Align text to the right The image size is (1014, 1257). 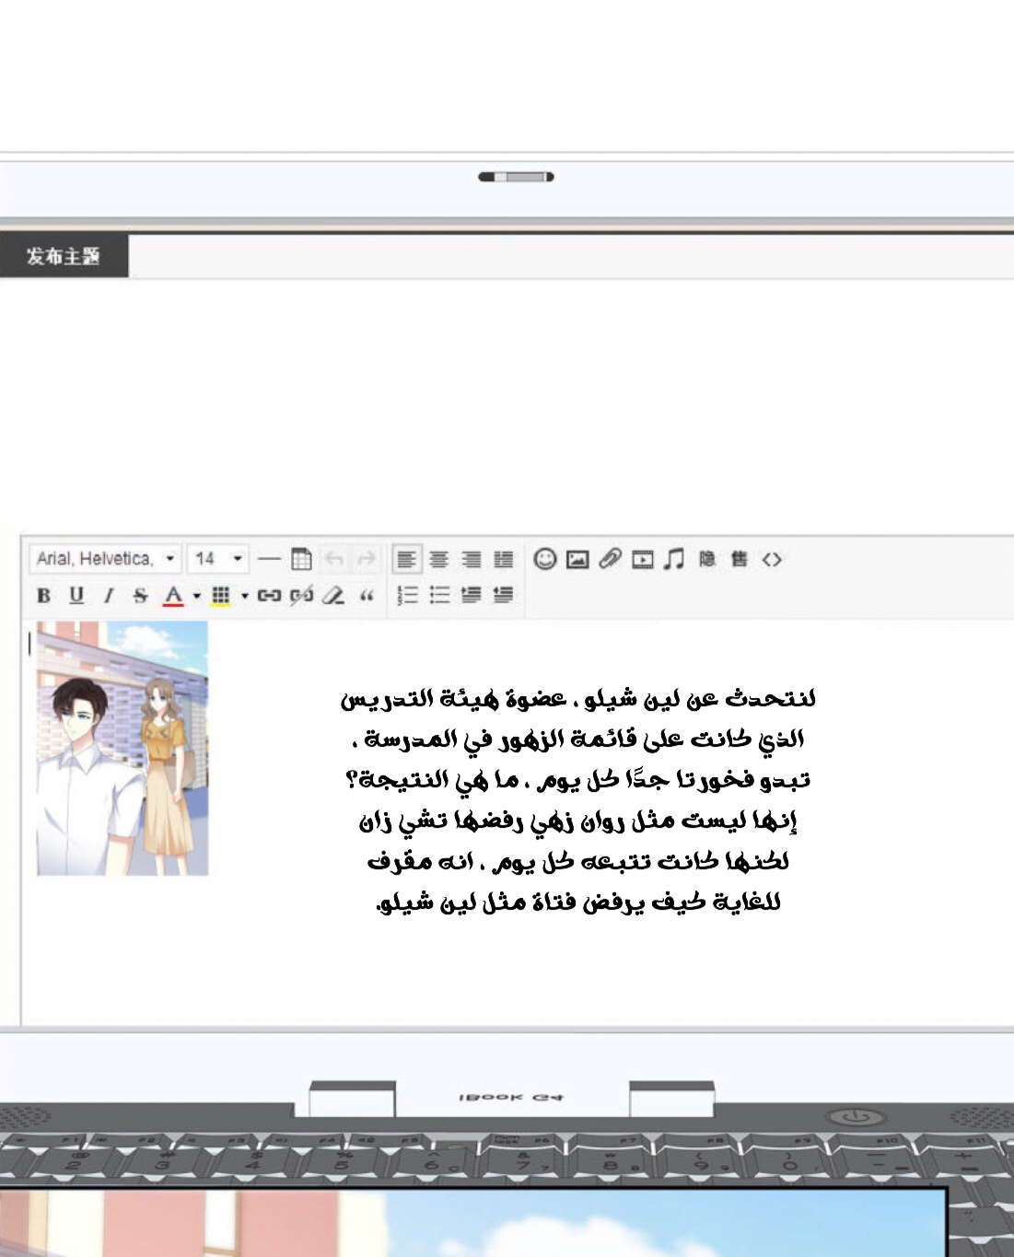472,559
